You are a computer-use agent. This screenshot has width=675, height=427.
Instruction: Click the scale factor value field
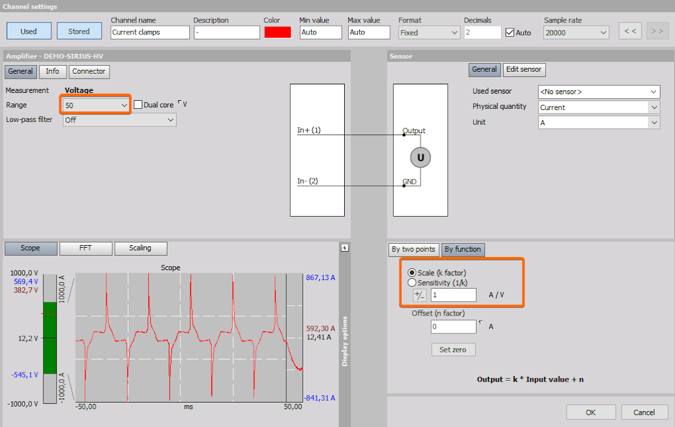click(x=454, y=295)
